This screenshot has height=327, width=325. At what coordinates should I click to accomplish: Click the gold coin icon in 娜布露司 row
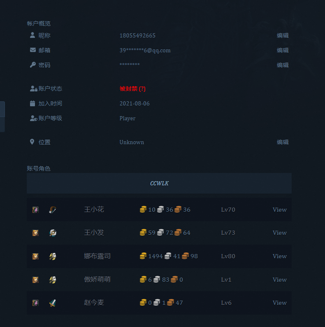(143, 256)
